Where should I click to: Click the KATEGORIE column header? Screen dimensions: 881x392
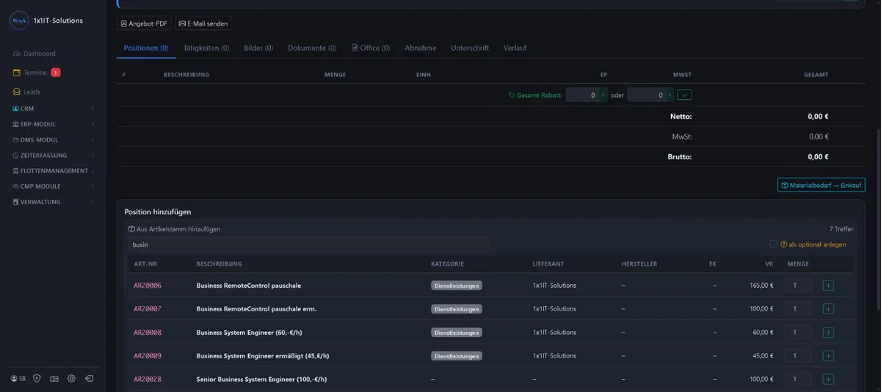click(447, 264)
